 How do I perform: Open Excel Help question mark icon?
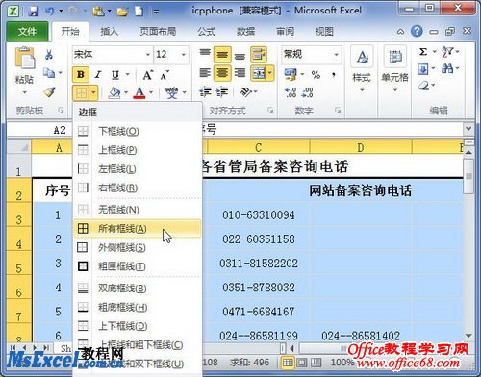coord(417,31)
